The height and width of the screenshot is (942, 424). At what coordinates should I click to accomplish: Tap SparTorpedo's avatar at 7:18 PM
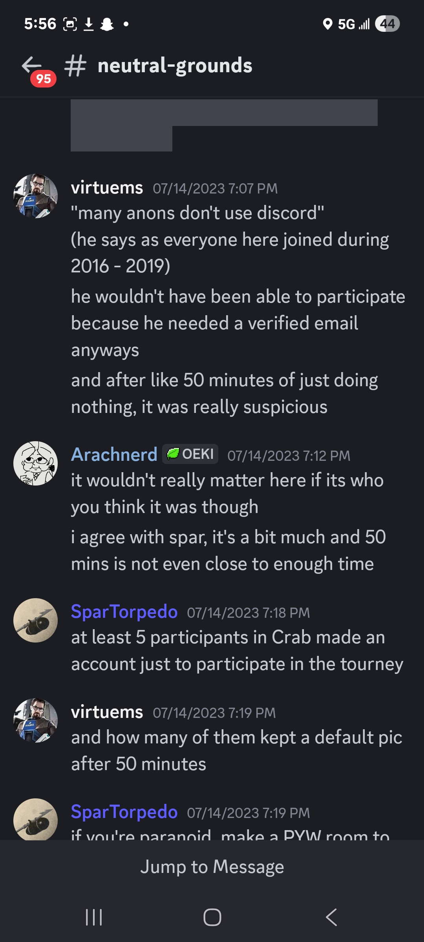[x=36, y=620]
